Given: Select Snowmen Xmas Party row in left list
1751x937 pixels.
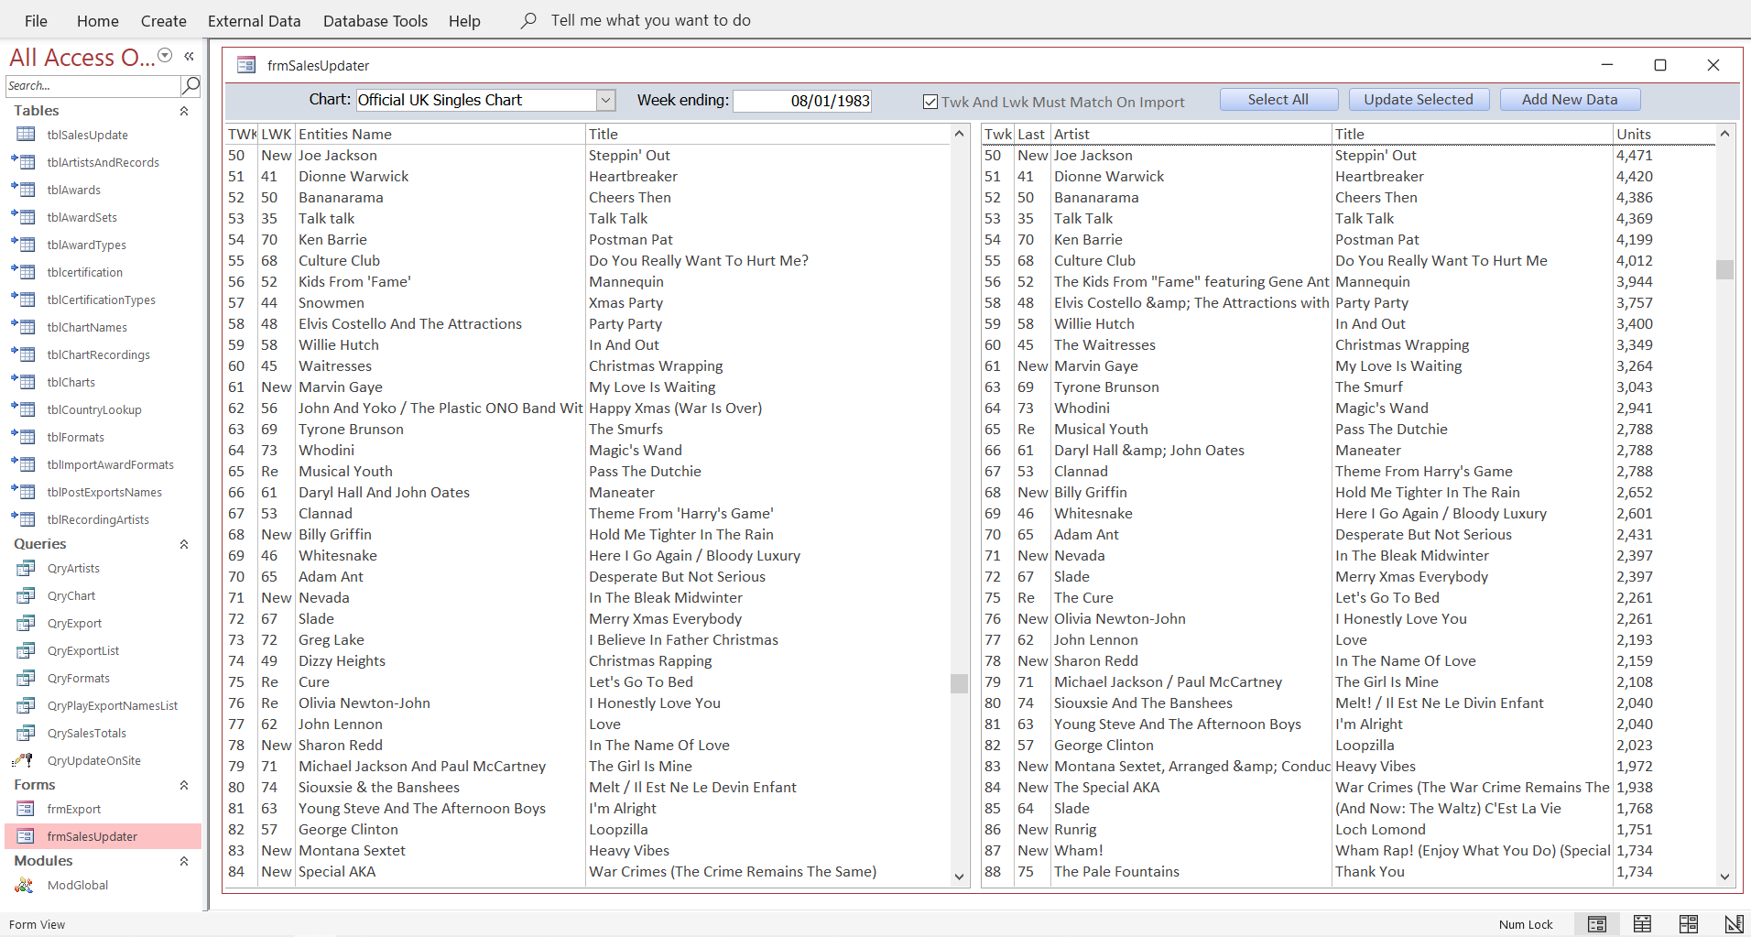Looking at the screenshot, I should pos(587,303).
